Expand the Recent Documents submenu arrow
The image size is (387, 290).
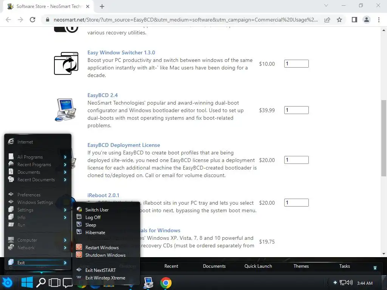65,180
